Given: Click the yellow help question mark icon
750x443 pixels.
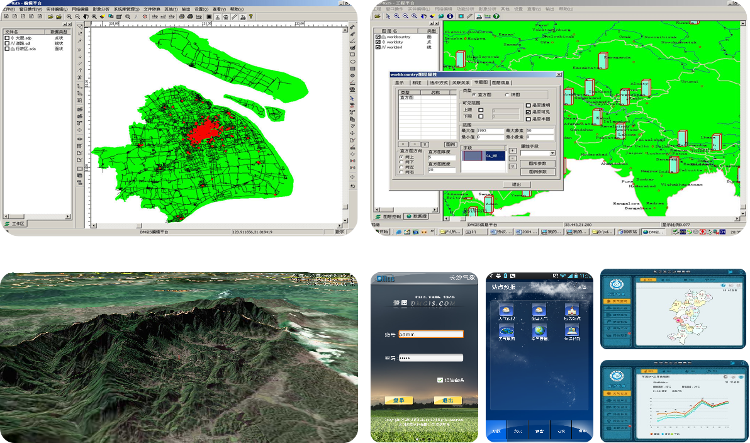Looking at the screenshot, I should 250,17.
